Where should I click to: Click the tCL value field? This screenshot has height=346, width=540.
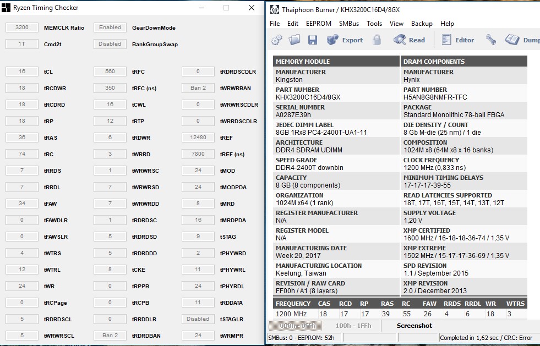[21, 72]
